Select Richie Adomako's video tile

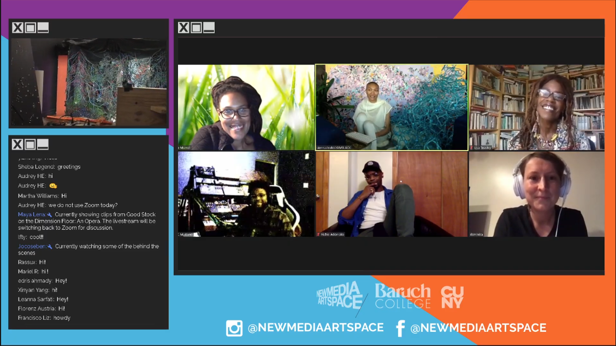pyautogui.click(x=392, y=194)
